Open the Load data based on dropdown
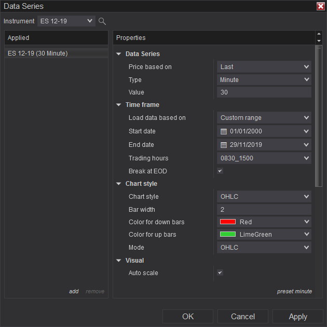The height and width of the screenshot is (327, 327). [264, 118]
